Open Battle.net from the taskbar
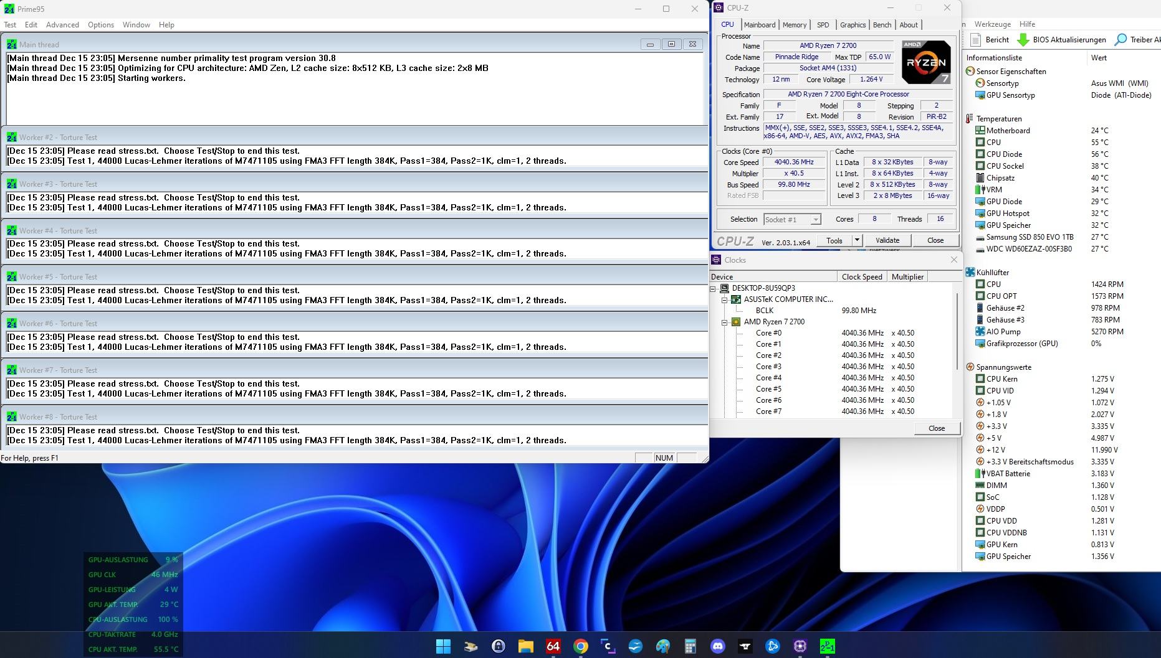1161x658 pixels. [773, 646]
